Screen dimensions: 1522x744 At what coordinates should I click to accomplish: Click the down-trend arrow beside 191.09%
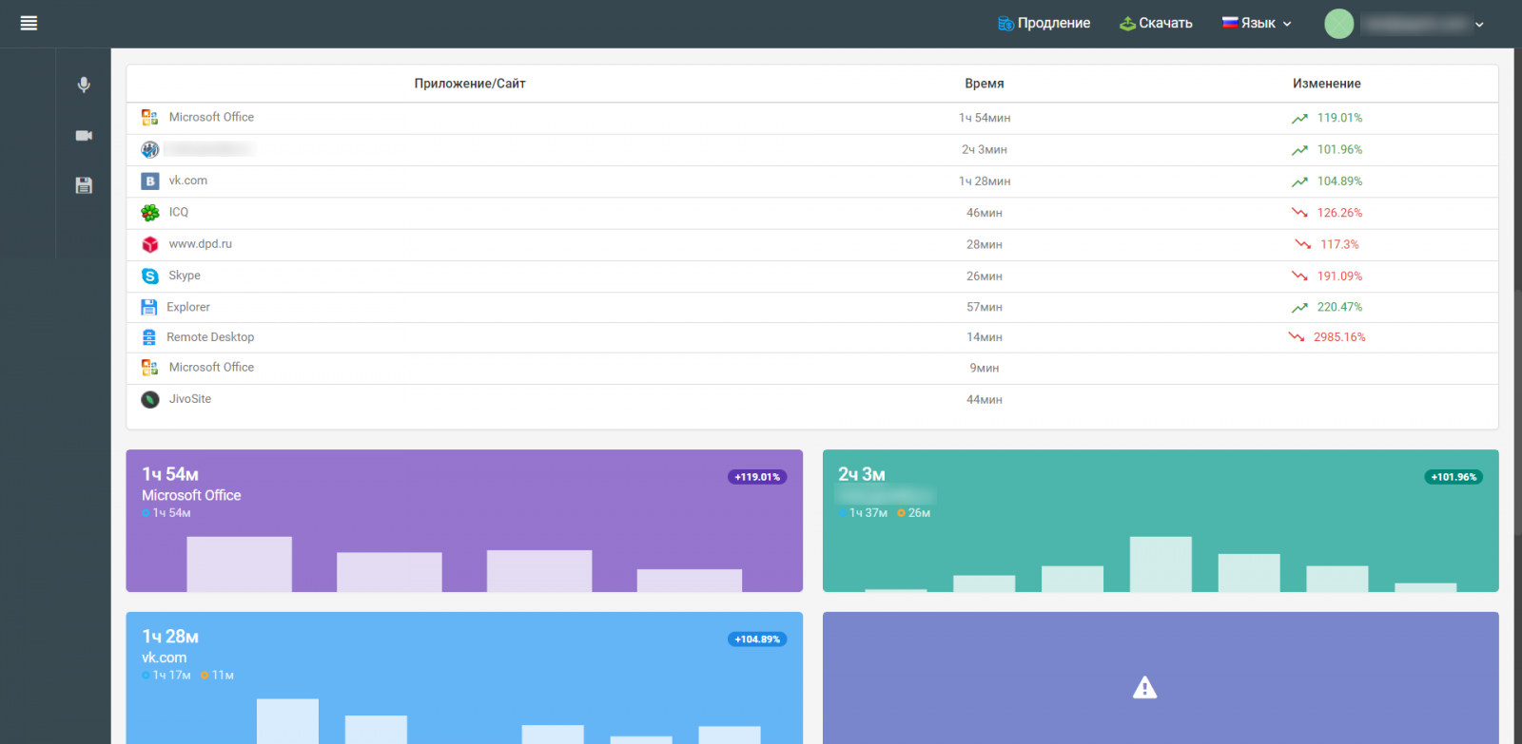[1299, 276]
